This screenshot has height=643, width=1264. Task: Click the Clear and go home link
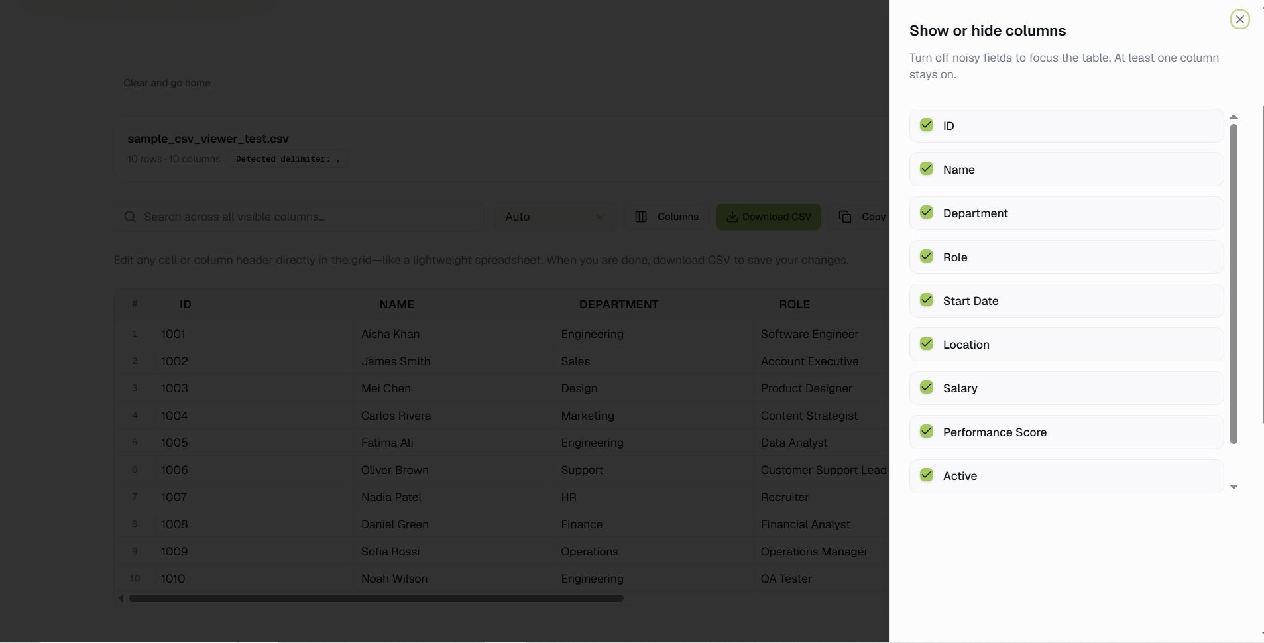click(167, 83)
